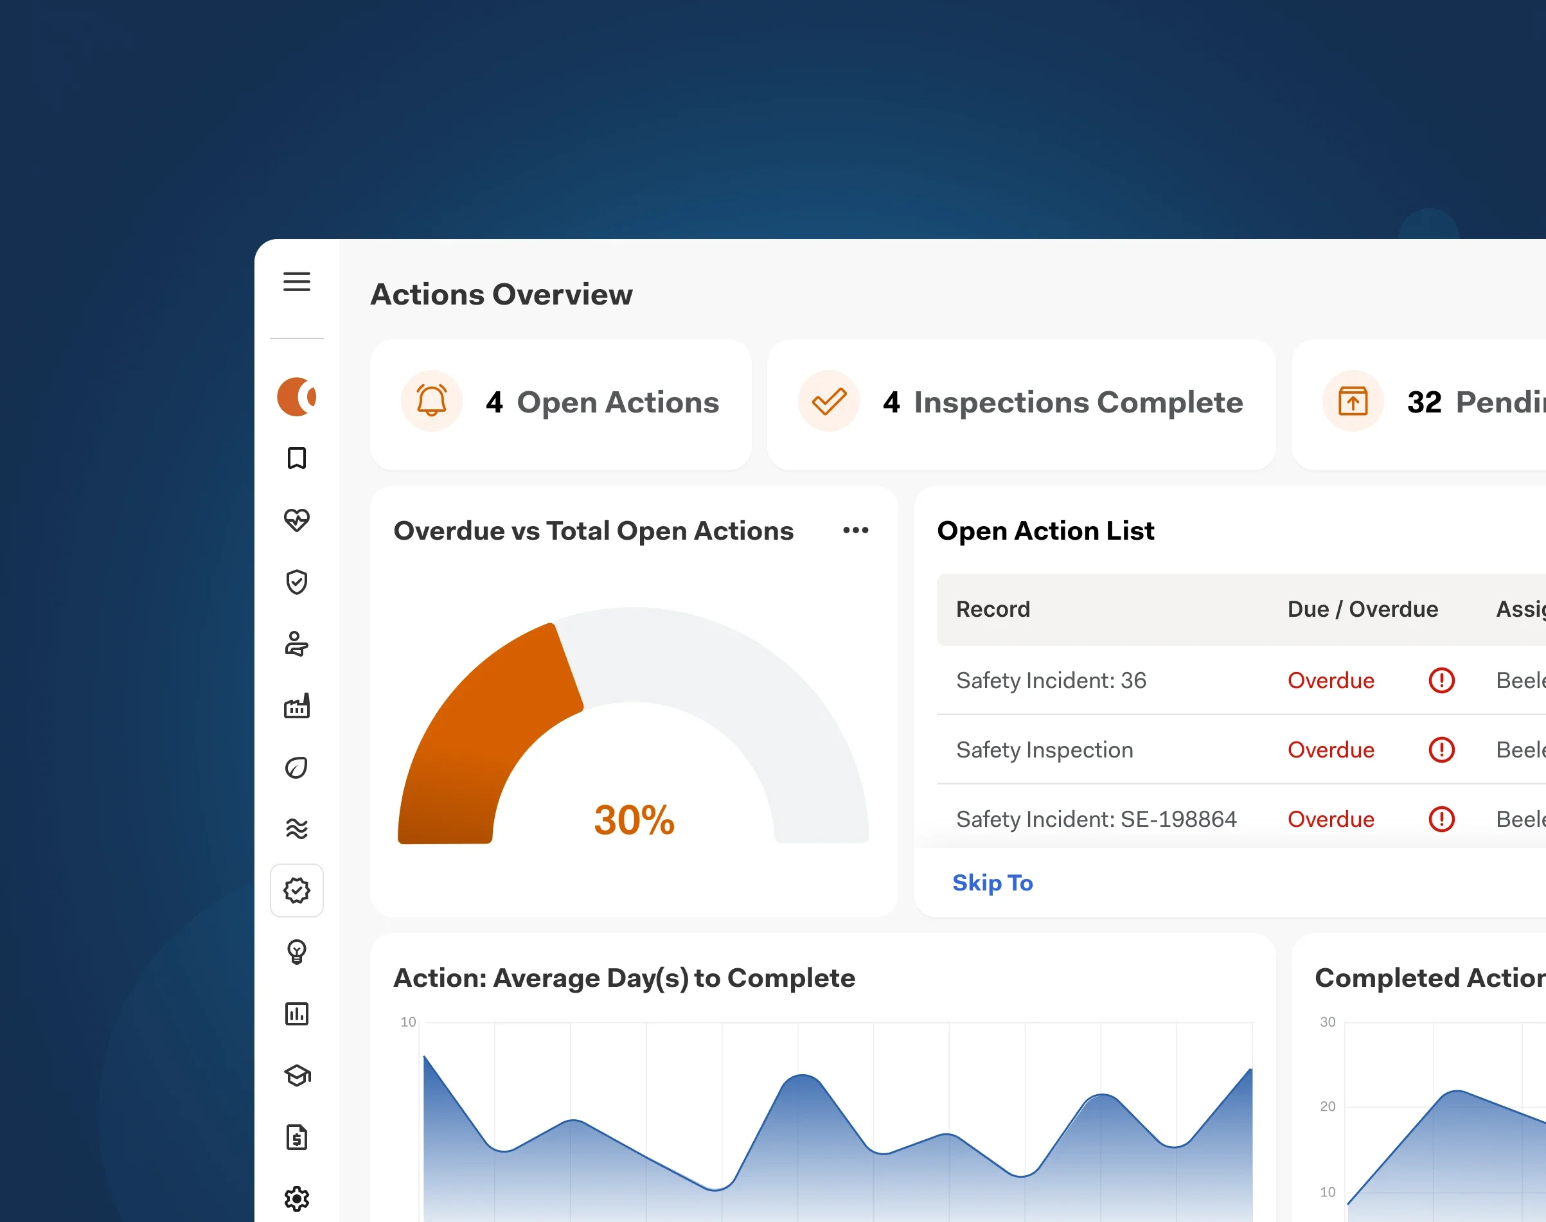Open the person-in-hand sidebar icon

[296, 644]
